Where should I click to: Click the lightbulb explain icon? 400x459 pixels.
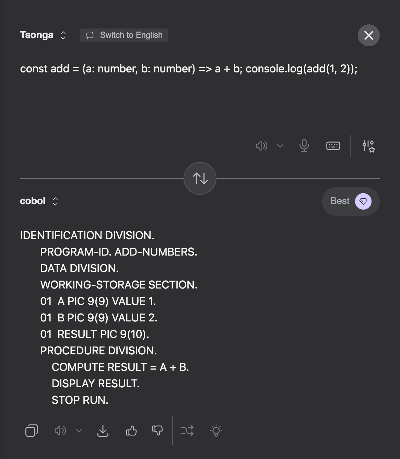(x=216, y=431)
